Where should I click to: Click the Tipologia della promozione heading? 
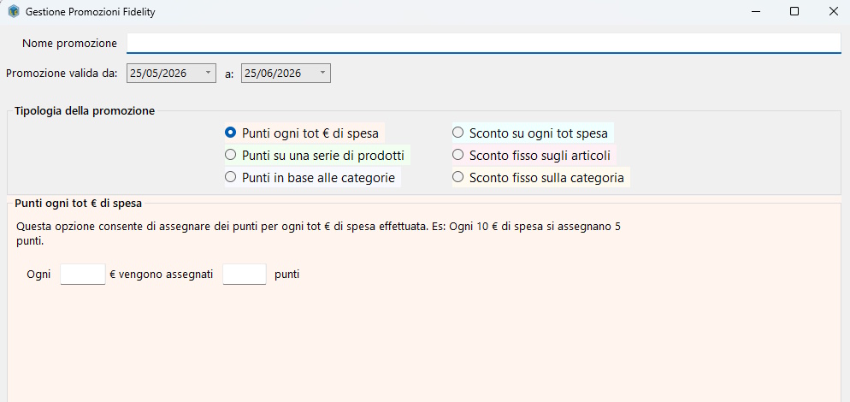(85, 111)
